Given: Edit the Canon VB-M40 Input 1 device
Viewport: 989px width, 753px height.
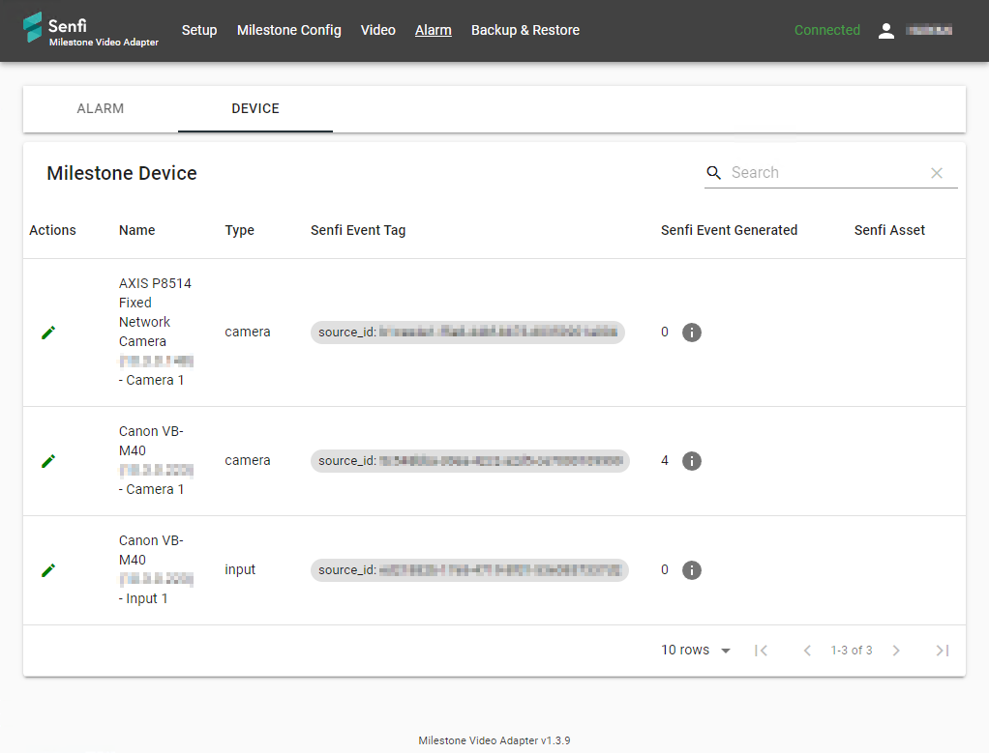Looking at the screenshot, I should 48,569.
